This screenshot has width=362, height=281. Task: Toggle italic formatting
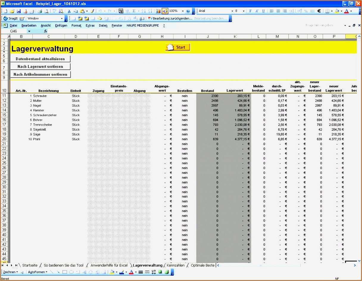[x=257, y=11]
